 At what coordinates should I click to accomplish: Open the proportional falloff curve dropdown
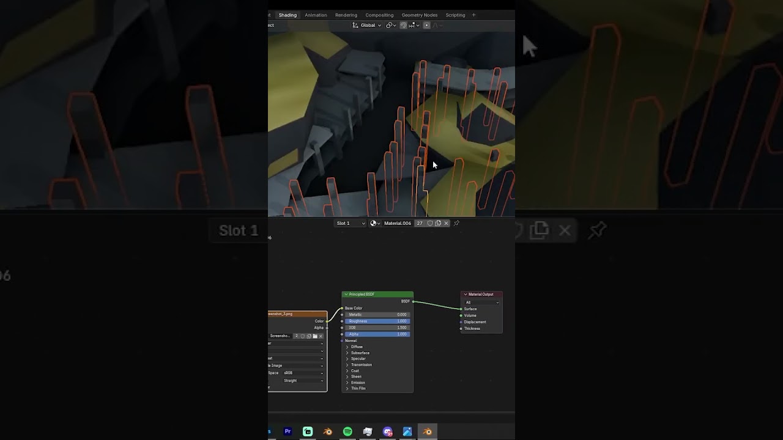pos(437,25)
